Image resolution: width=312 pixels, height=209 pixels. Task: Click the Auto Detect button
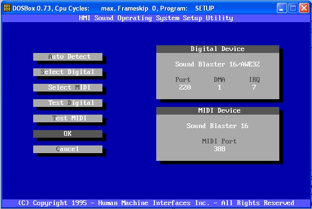(x=68, y=57)
